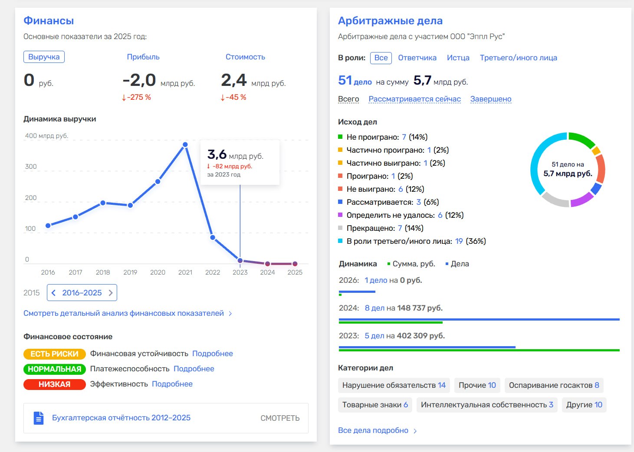Switch to Стоимость metric tab
This screenshot has height=452, width=634.
(x=245, y=57)
